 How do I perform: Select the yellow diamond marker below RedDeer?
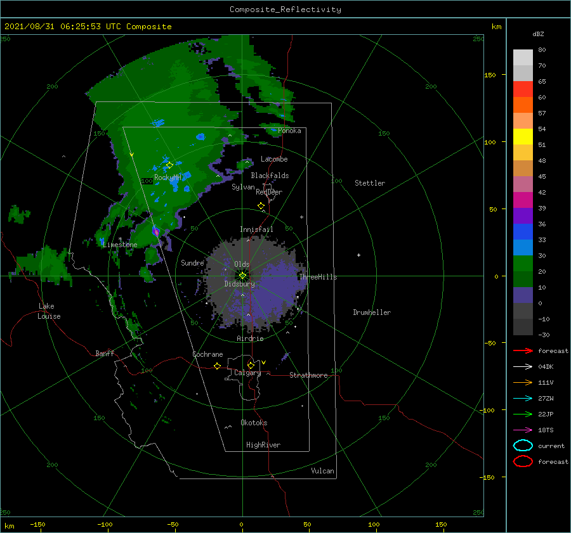point(261,206)
